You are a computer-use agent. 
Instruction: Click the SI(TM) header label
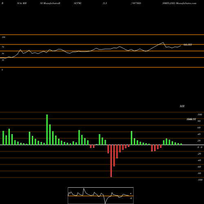point(78,3)
